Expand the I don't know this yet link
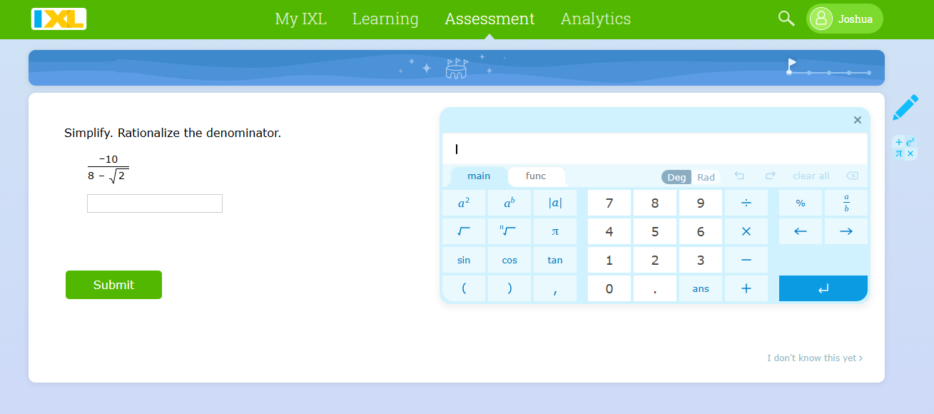 coord(815,358)
